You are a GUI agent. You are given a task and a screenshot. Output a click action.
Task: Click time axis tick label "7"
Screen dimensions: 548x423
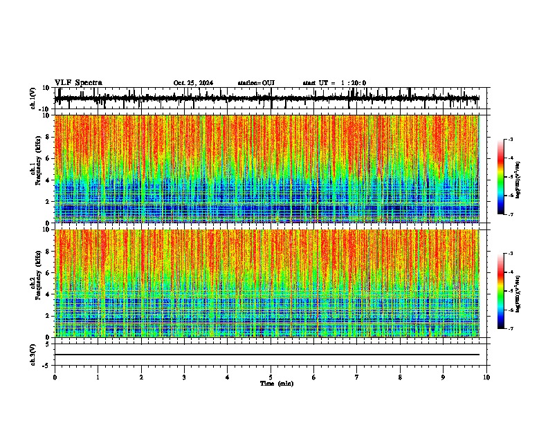(357, 377)
